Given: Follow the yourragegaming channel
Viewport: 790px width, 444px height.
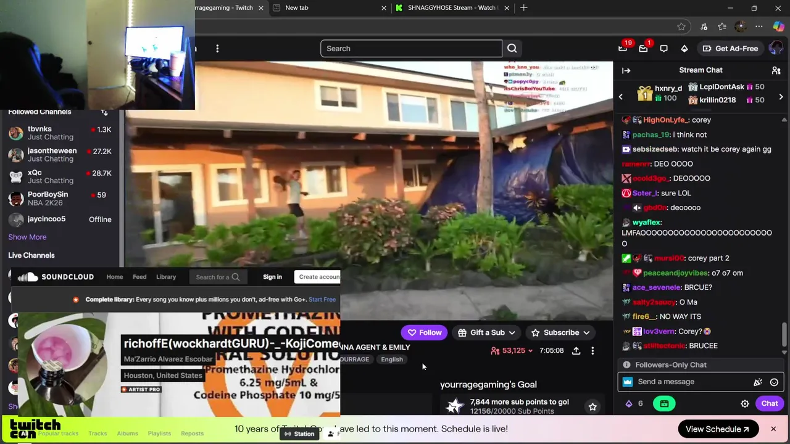Looking at the screenshot, I should pos(424,332).
